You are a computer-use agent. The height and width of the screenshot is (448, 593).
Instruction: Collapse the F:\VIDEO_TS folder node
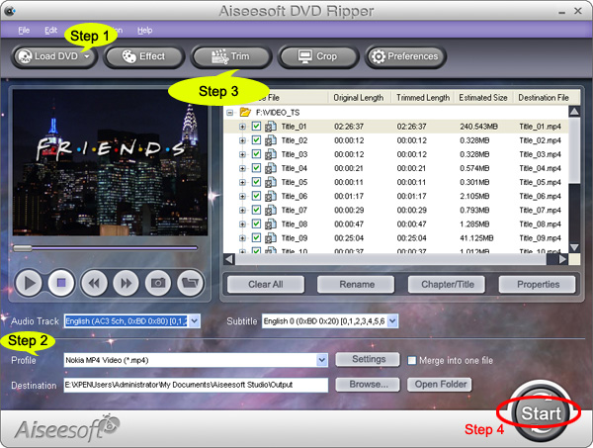click(x=230, y=113)
